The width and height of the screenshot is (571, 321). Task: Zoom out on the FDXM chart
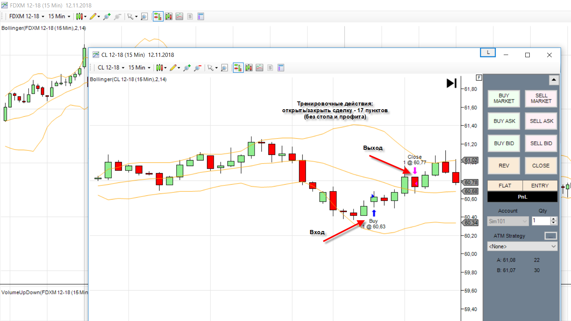117,16
